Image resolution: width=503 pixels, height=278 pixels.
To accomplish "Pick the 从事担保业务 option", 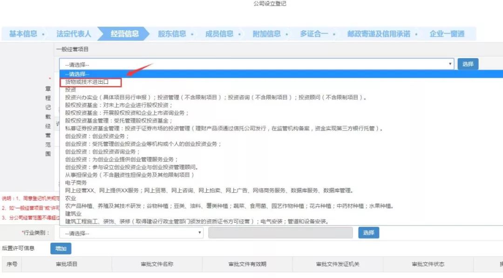I will pyautogui.click(x=129, y=175).
